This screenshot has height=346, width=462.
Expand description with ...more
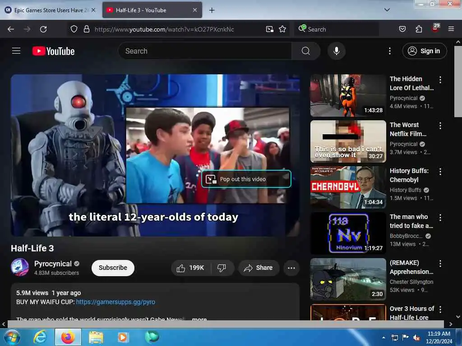(x=199, y=319)
